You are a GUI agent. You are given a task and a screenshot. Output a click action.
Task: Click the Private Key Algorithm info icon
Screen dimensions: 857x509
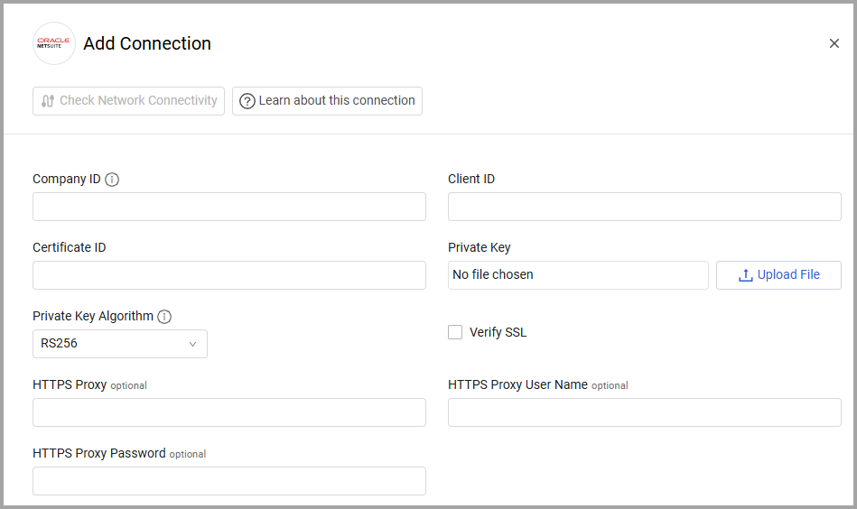(x=164, y=317)
